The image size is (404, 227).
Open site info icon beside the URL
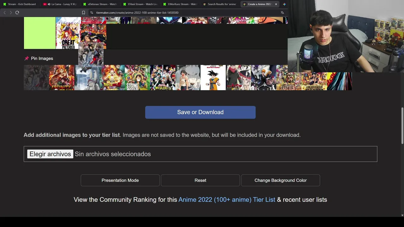click(92, 13)
